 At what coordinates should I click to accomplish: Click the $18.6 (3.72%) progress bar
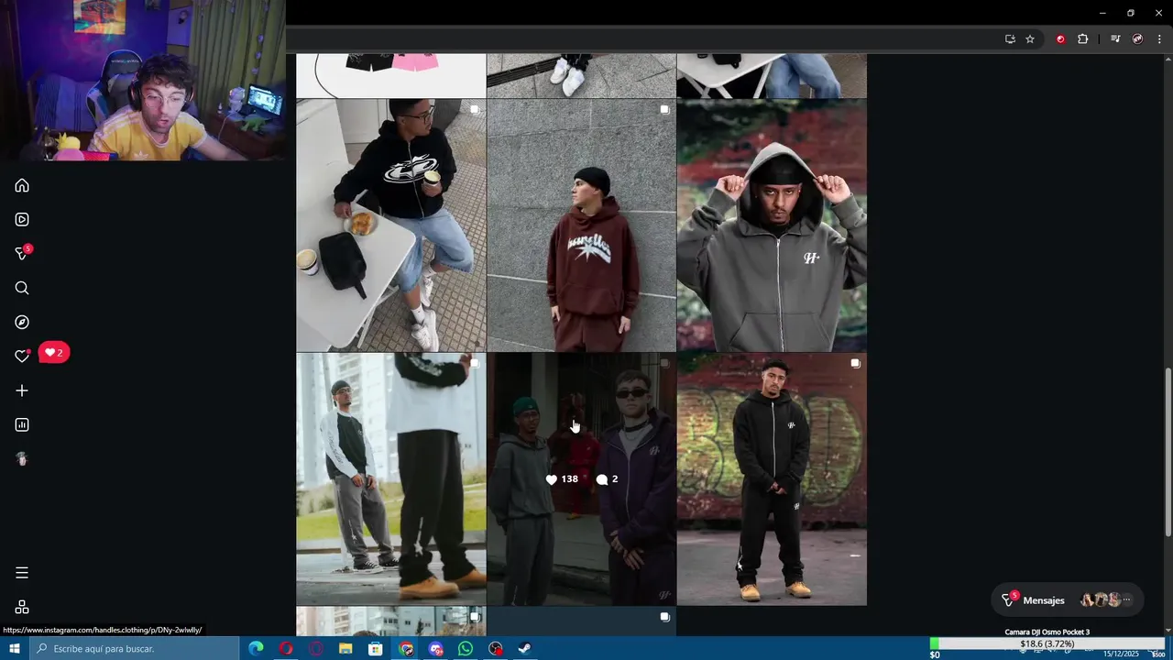pyautogui.click(x=1047, y=644)
